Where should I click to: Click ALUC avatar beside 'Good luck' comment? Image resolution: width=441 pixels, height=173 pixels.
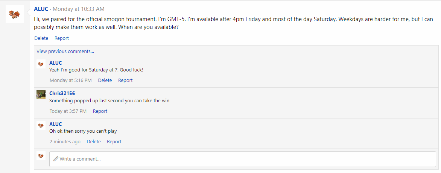coord(41,64)
